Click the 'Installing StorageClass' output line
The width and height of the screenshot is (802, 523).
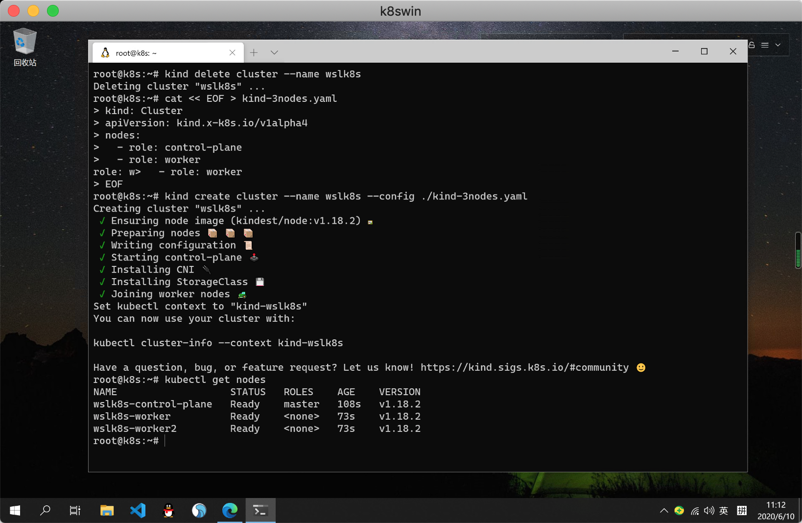[182, 282]
